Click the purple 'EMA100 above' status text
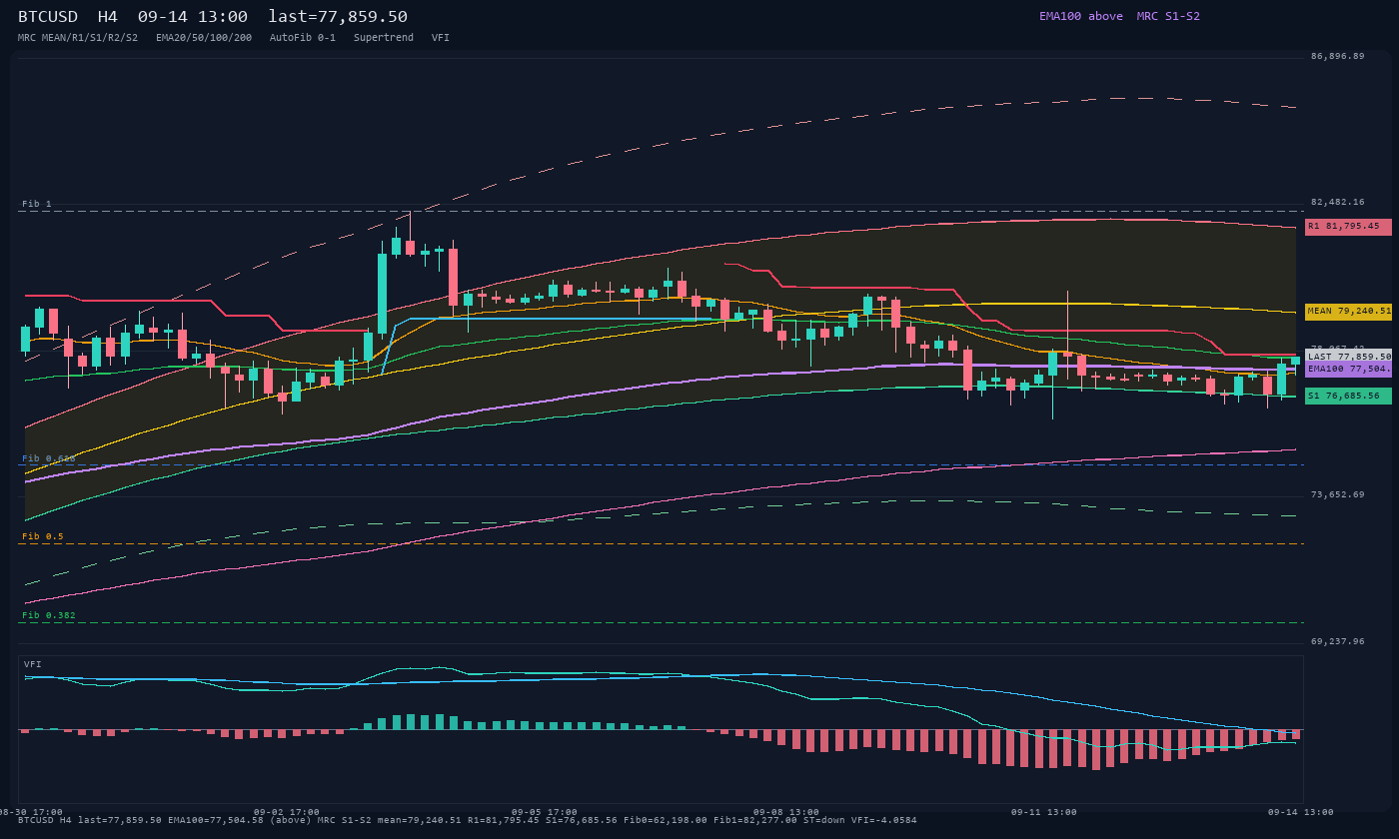This screenshot has width=1399, height=839. (x=1081, y=16)
